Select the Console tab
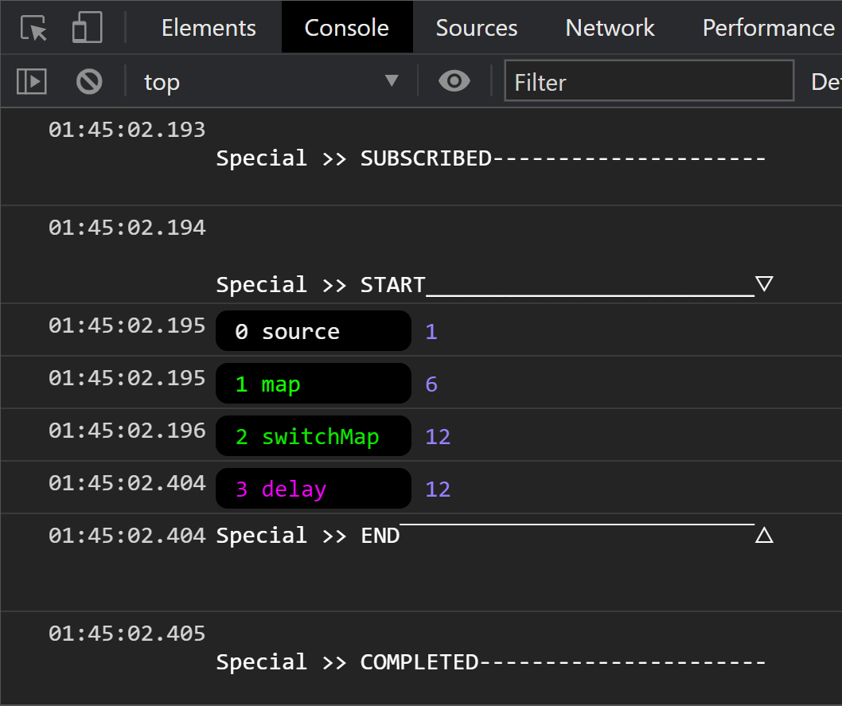This screenshot has width=842, height=706. tap(346, 28)
